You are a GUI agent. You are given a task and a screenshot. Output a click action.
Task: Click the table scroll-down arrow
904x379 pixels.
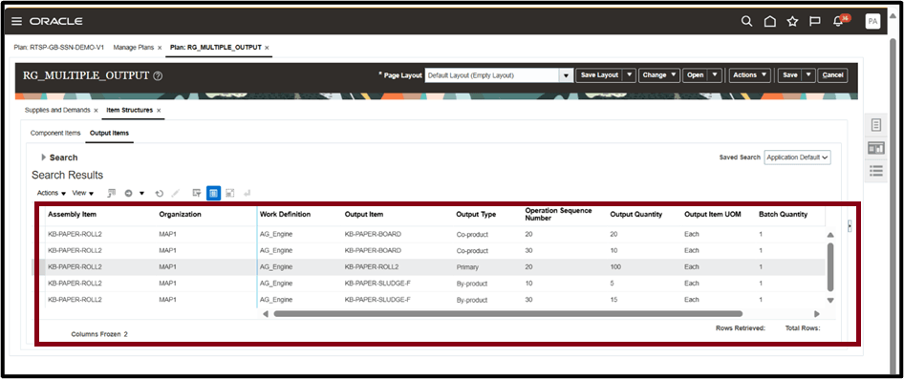pyautogui.click(x=830, y=300)
